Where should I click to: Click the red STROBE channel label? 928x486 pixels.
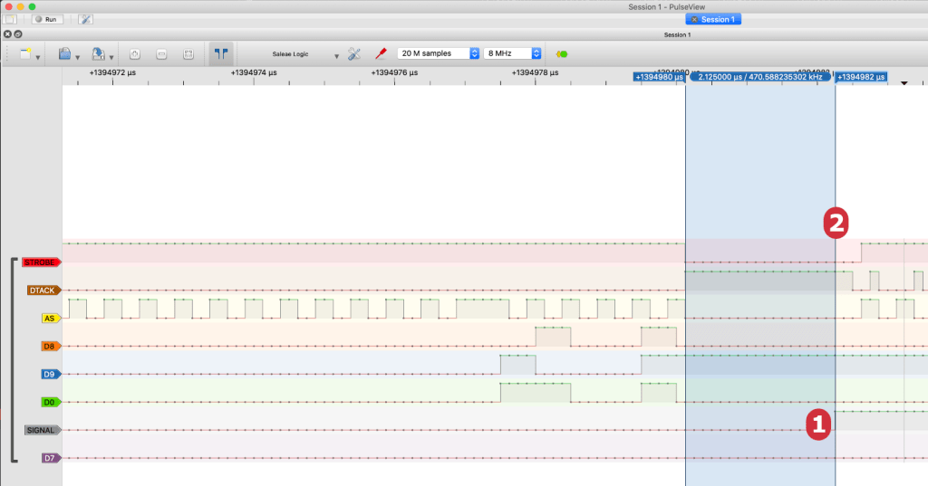coord(41,262)
